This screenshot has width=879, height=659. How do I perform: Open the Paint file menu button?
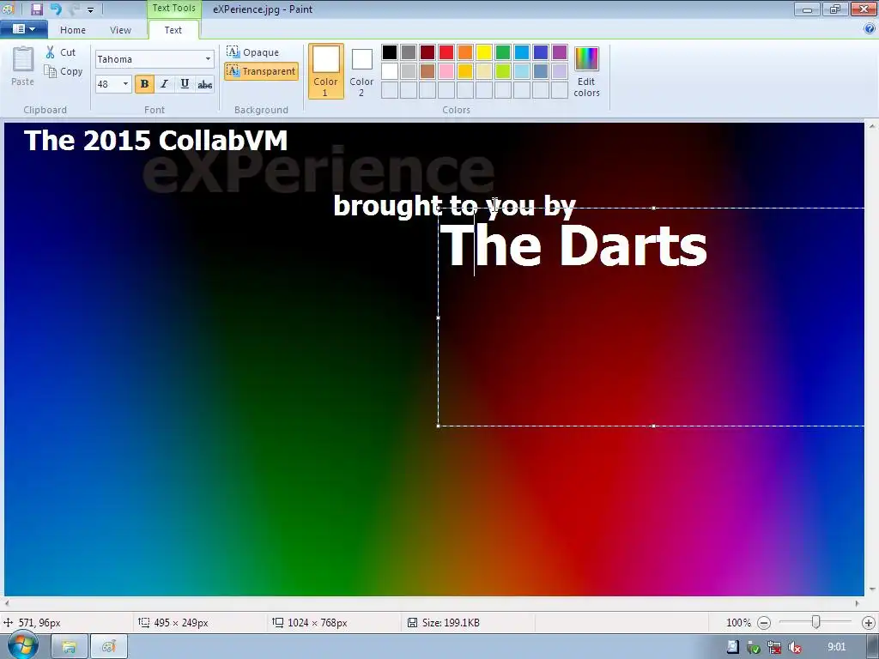point(23,29)
